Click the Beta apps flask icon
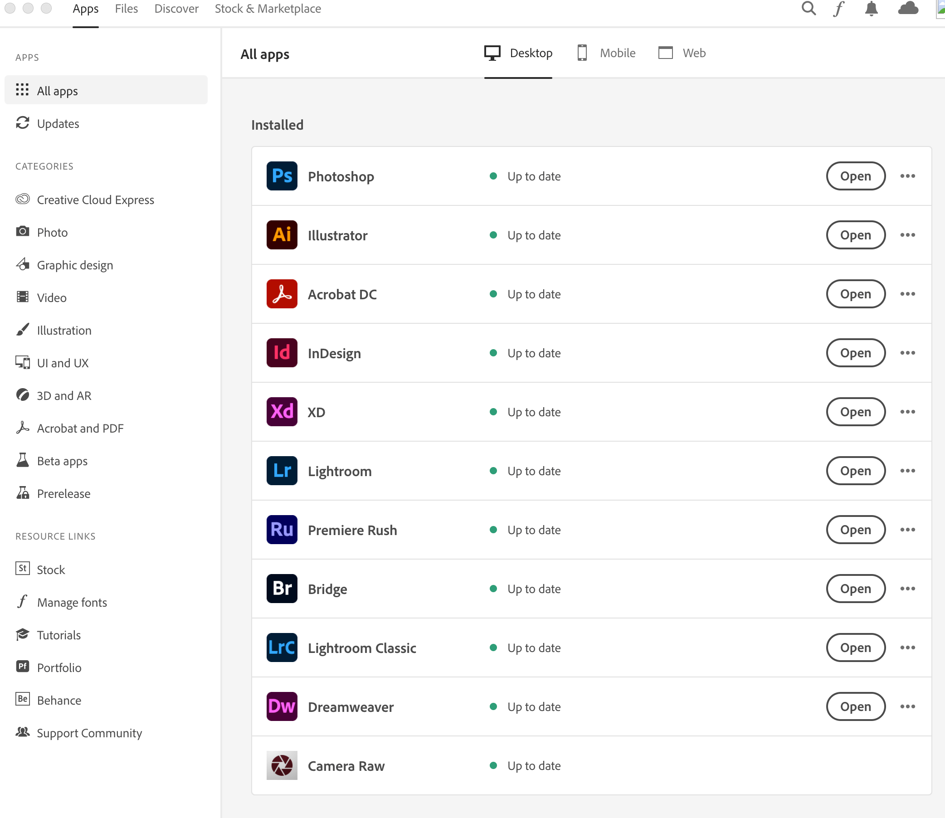 22,461
